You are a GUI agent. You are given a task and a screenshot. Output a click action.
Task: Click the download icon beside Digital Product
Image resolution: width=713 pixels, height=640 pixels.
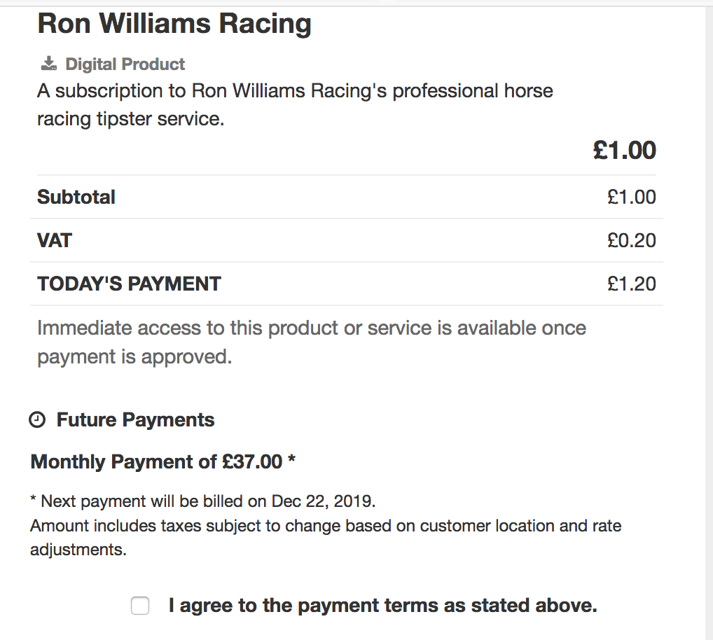point(49,64)
